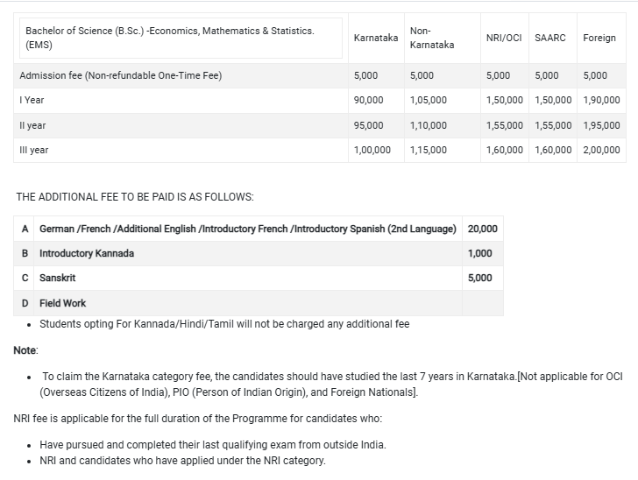Screen dimensions: 638x480
Task: Select the Non-Karnataka column header
Action: pyautogui.click(x=431, y=38)
